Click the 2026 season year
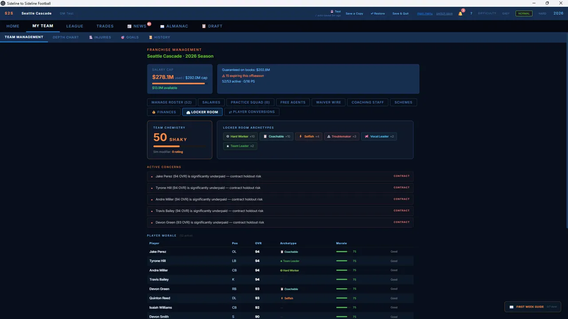 (558, 13)
